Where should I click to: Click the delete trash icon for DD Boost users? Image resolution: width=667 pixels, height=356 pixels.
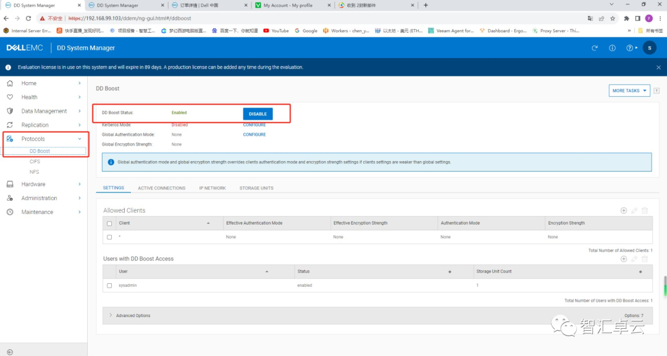[645, 259]
